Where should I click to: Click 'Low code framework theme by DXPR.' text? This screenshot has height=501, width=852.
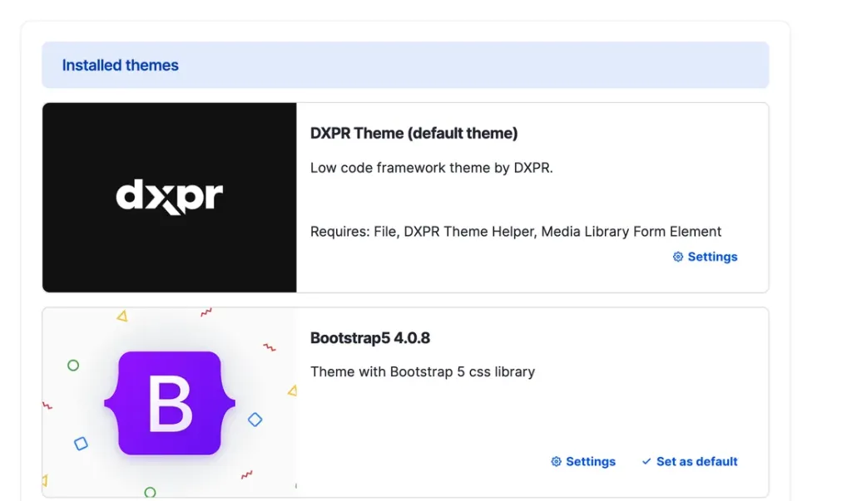pyautogui.click(x=432, y=168)
